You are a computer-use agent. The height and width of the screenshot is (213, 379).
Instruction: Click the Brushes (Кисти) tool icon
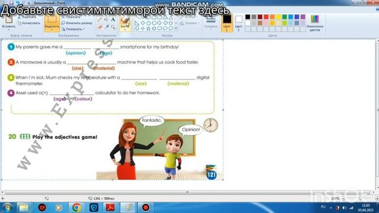tap(125, 20)
